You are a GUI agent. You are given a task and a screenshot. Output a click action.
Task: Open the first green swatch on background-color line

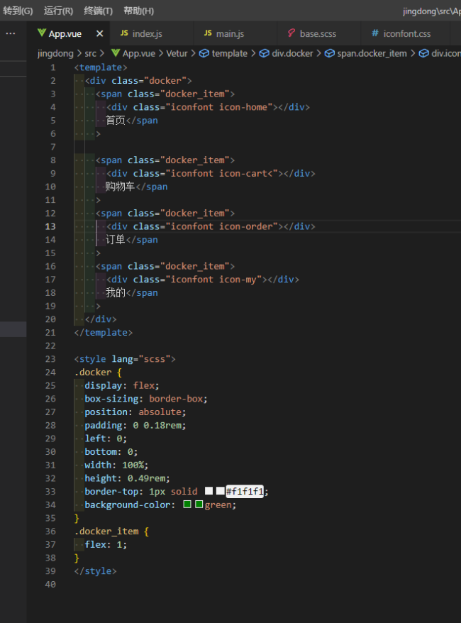pyautogui.click(x=187, y=505)
